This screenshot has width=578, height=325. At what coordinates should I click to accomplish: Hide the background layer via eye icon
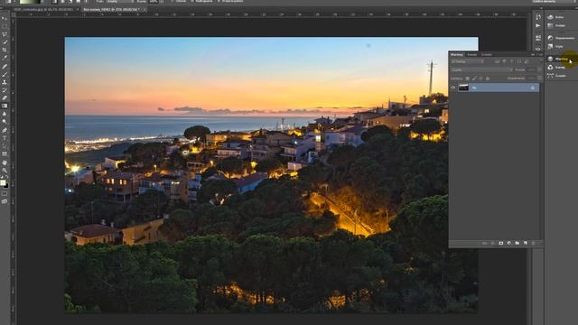click(x=453, y=88)
